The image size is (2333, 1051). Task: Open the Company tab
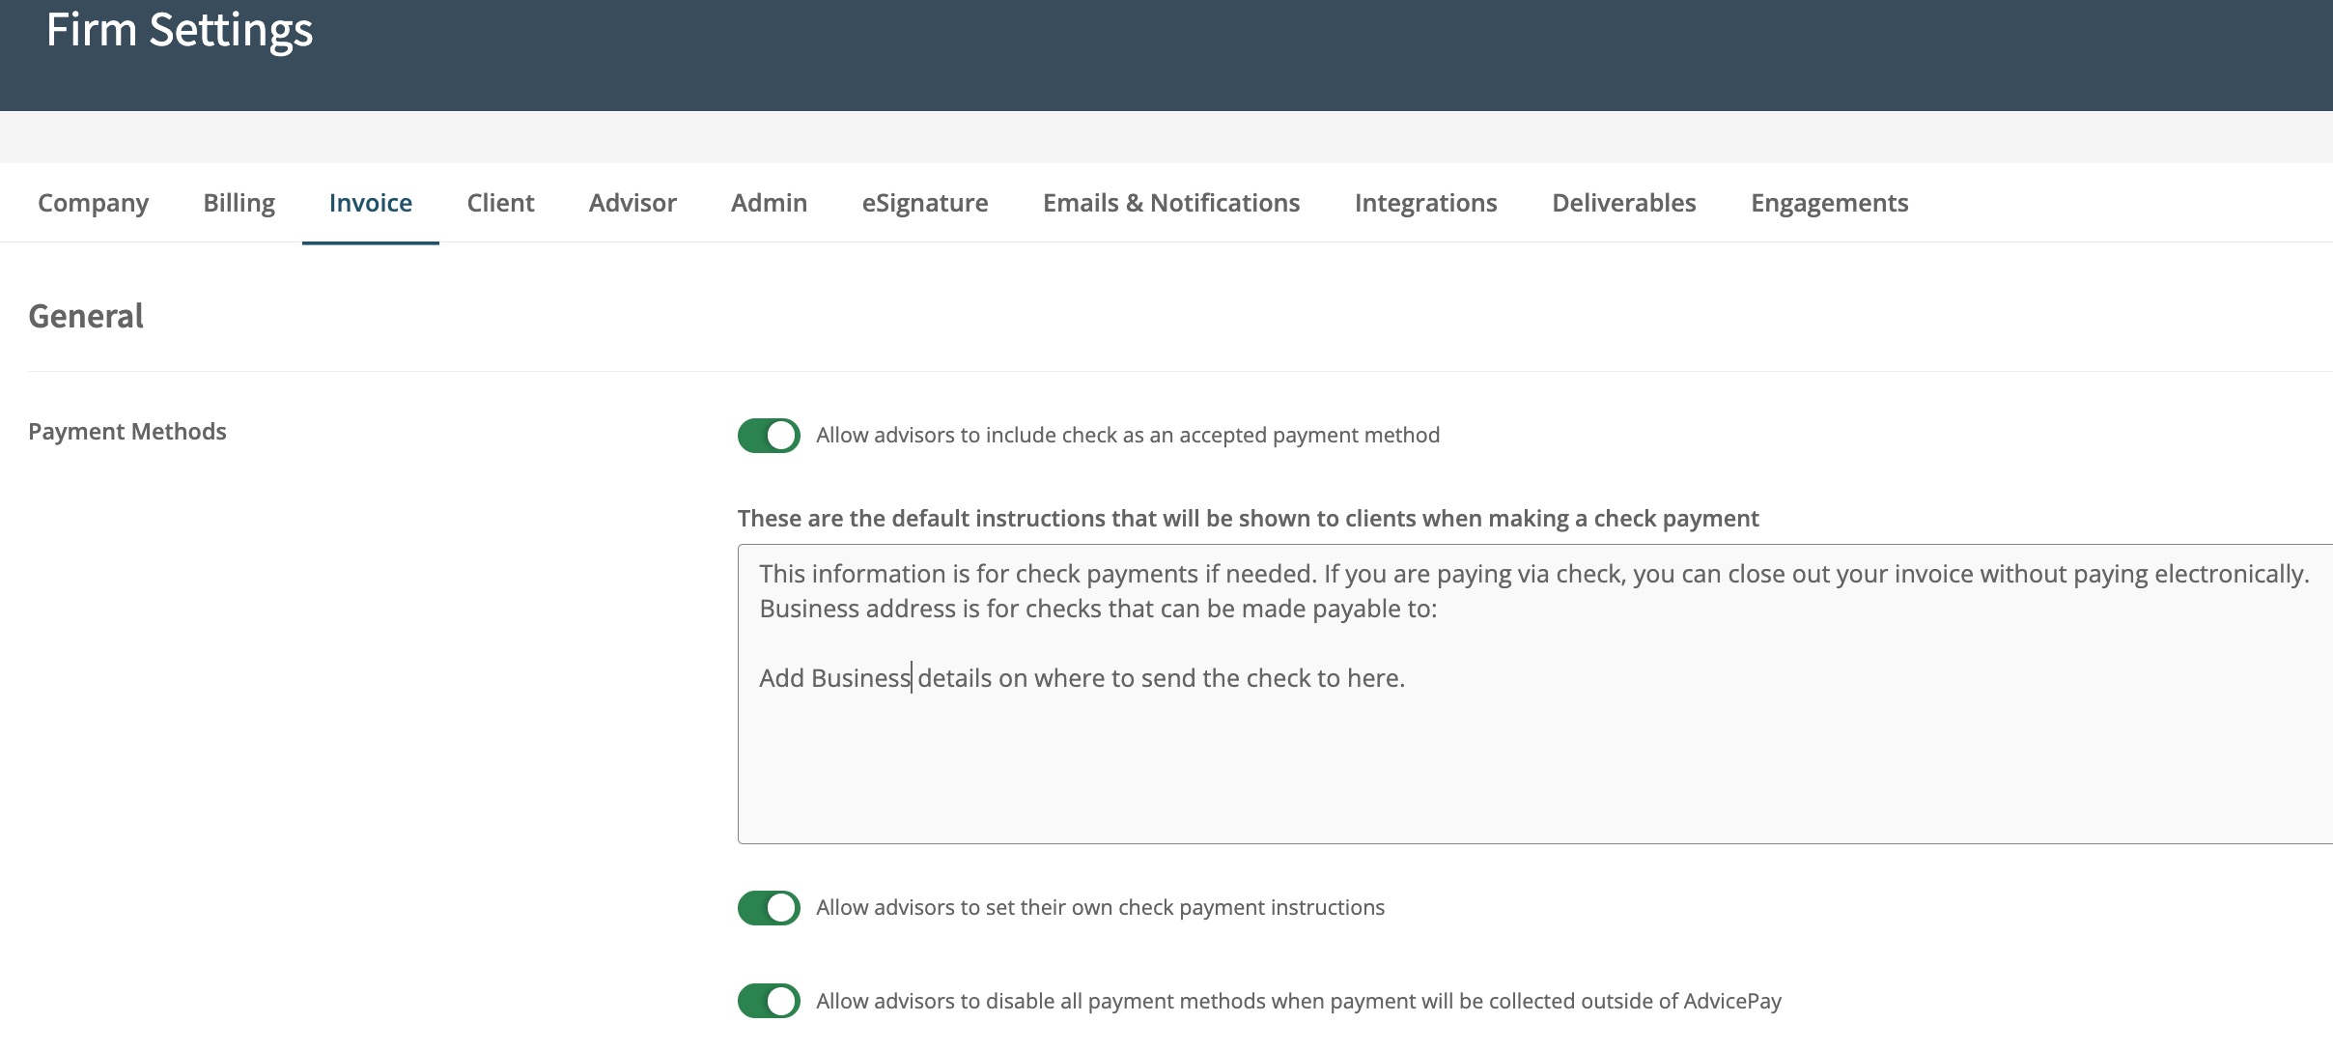[93, 203]
